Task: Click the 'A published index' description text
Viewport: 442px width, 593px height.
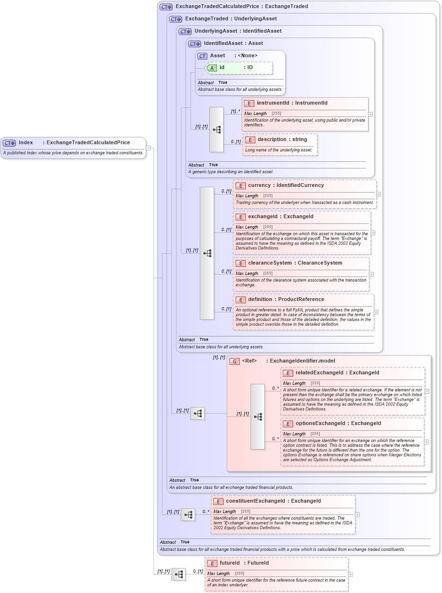Action: point(73,153)
